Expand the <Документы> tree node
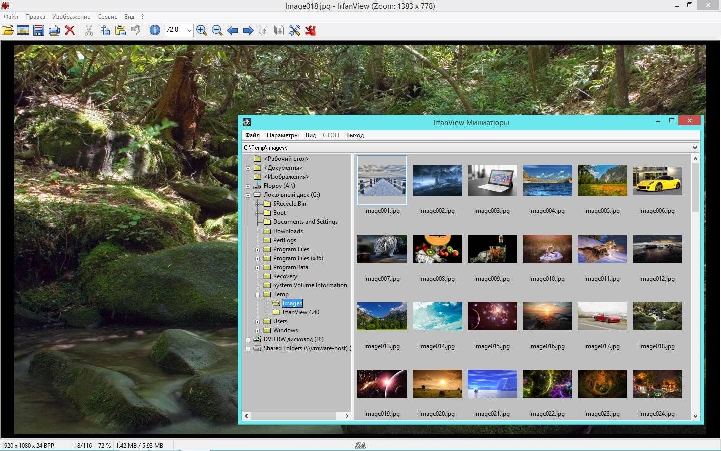Screen dimensions: 721x451 (248, 168)
